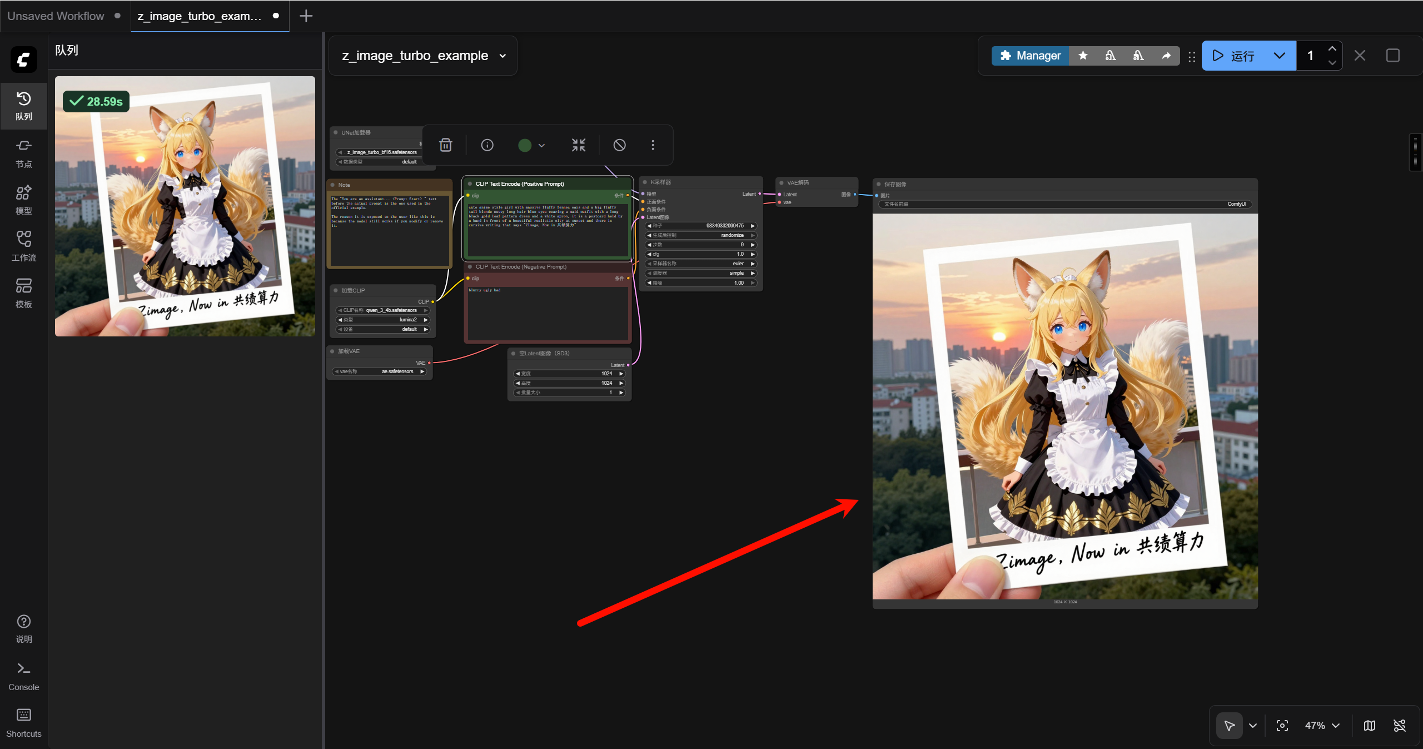Toggle minimap in bottom toolbar
The image size is (1423, 749).
pos(1370,726)
